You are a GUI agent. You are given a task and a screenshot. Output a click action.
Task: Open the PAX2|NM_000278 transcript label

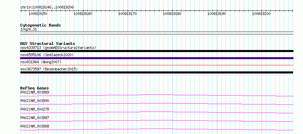pos(35,109)
